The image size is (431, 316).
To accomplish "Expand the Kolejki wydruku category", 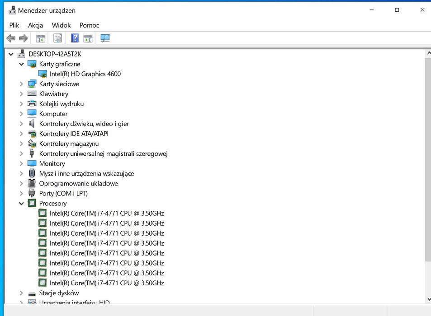I will point(21,104).
